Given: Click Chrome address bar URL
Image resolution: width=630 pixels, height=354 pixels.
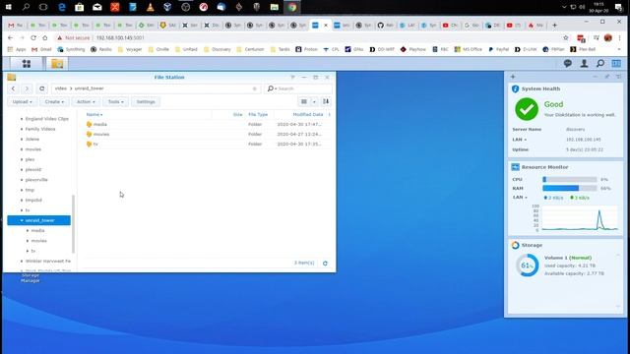Looking at the screenshot, I should (120, 37).
